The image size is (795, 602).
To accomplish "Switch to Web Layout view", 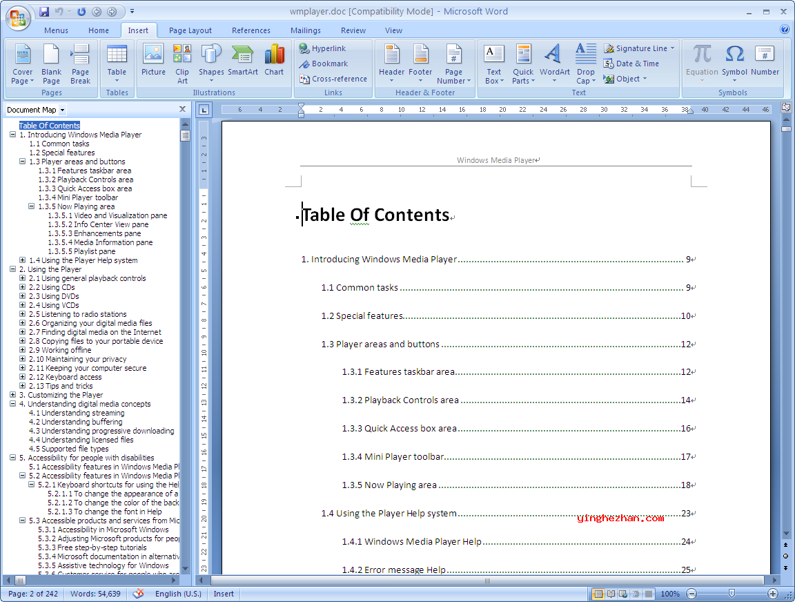I will pos(623,594).
